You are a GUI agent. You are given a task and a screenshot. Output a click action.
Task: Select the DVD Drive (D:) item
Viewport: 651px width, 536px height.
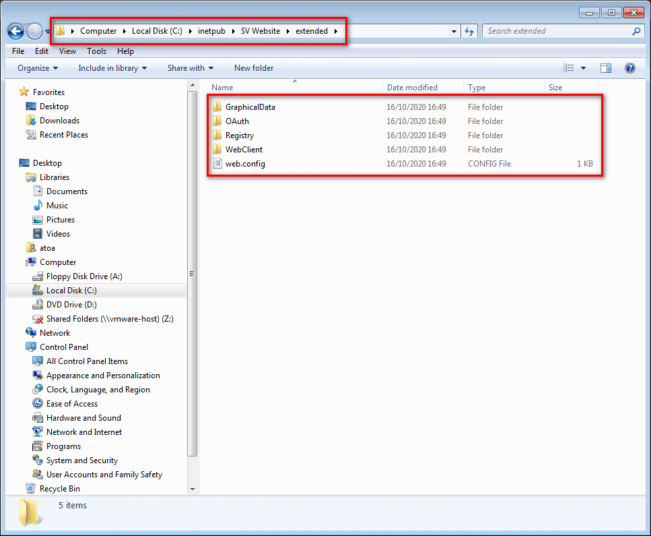click(x=71, y=305)
